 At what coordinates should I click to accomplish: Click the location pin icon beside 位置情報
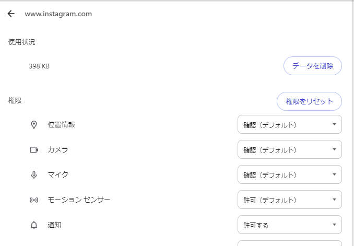tap(34, 125)
